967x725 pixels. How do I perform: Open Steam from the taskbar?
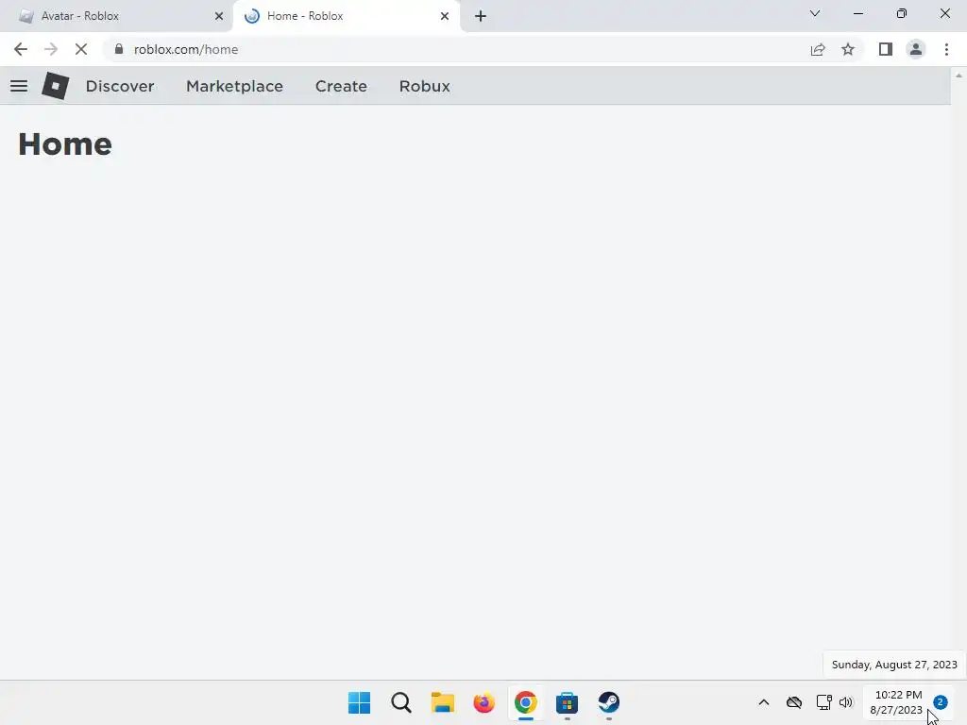tap(609, 702)
